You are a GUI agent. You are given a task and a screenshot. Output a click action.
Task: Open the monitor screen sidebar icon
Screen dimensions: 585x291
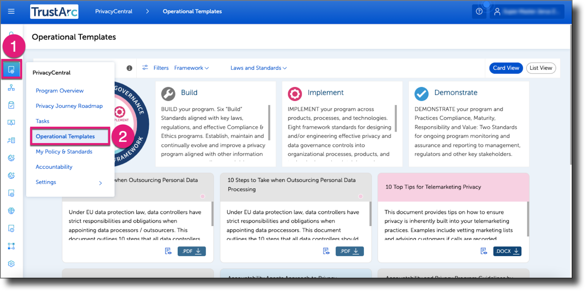click(x=11, y=123)
